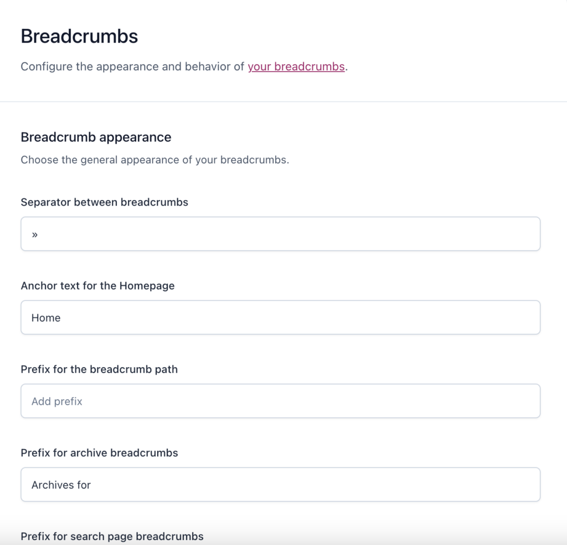The height and width of the screenshot is (545, 567).
Task: Click the 'Prefix for the breadcrumb path' label
Action: click(99, 369)
